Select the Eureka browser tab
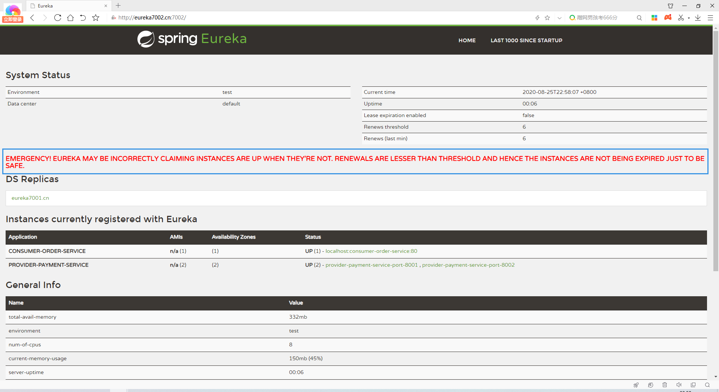 pos(69,6)
